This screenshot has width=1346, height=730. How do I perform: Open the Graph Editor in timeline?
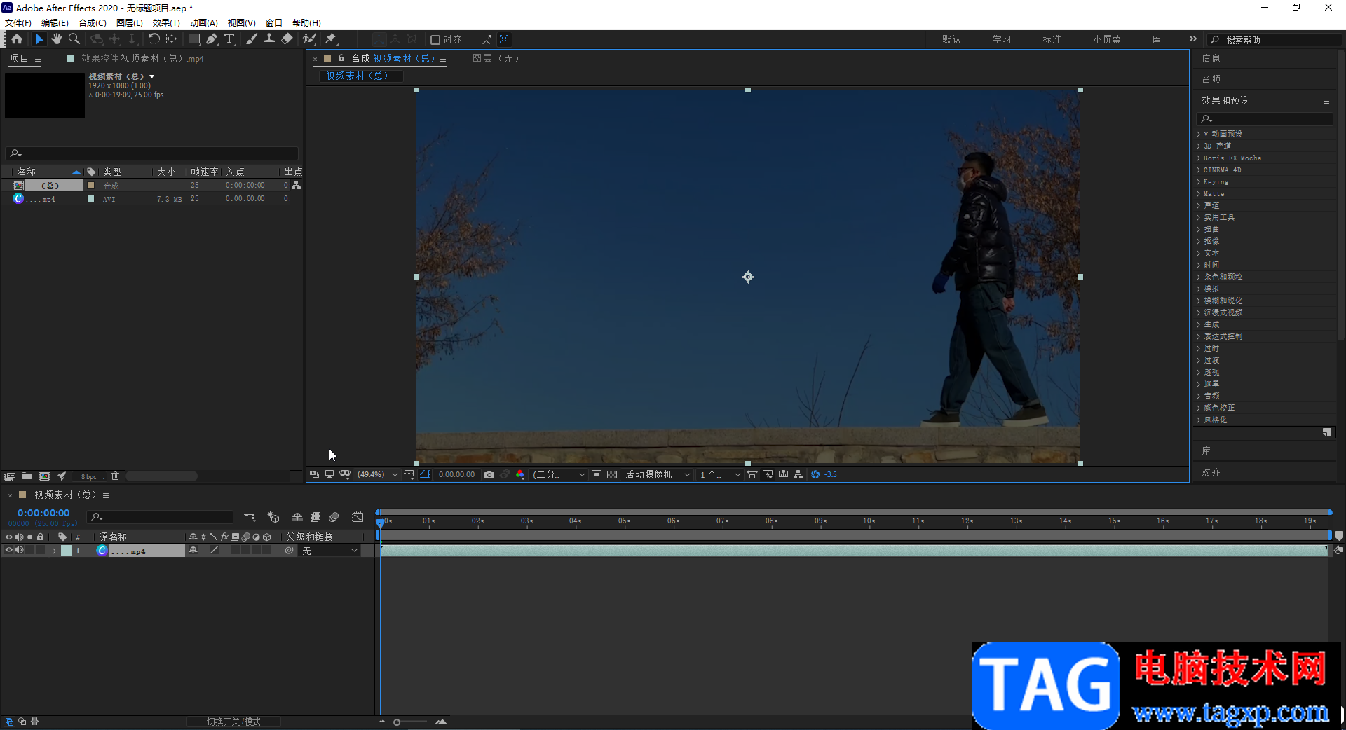(358, 517)
